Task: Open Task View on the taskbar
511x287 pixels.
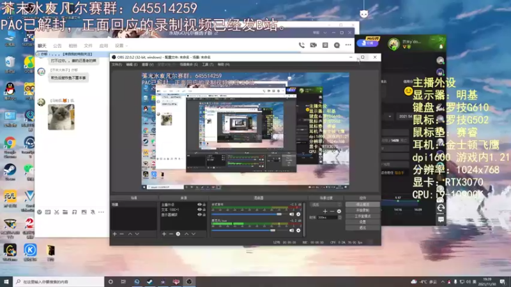Action: (x=123, y=282)
